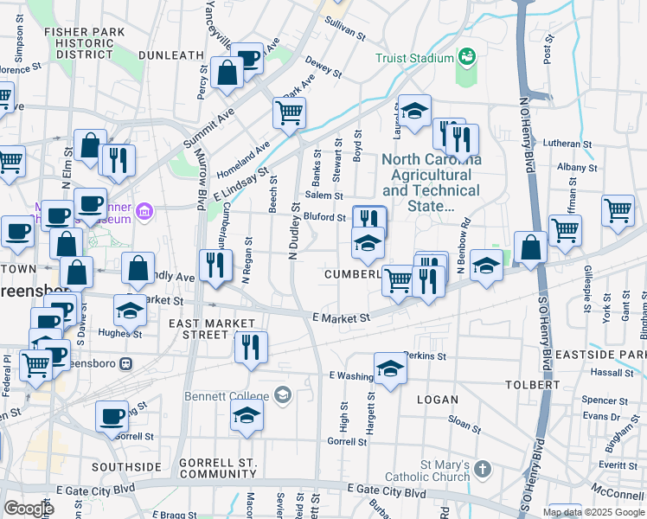Click the N Benbow Rd label
Screen dimensions: 647x519
click(464, 246)
